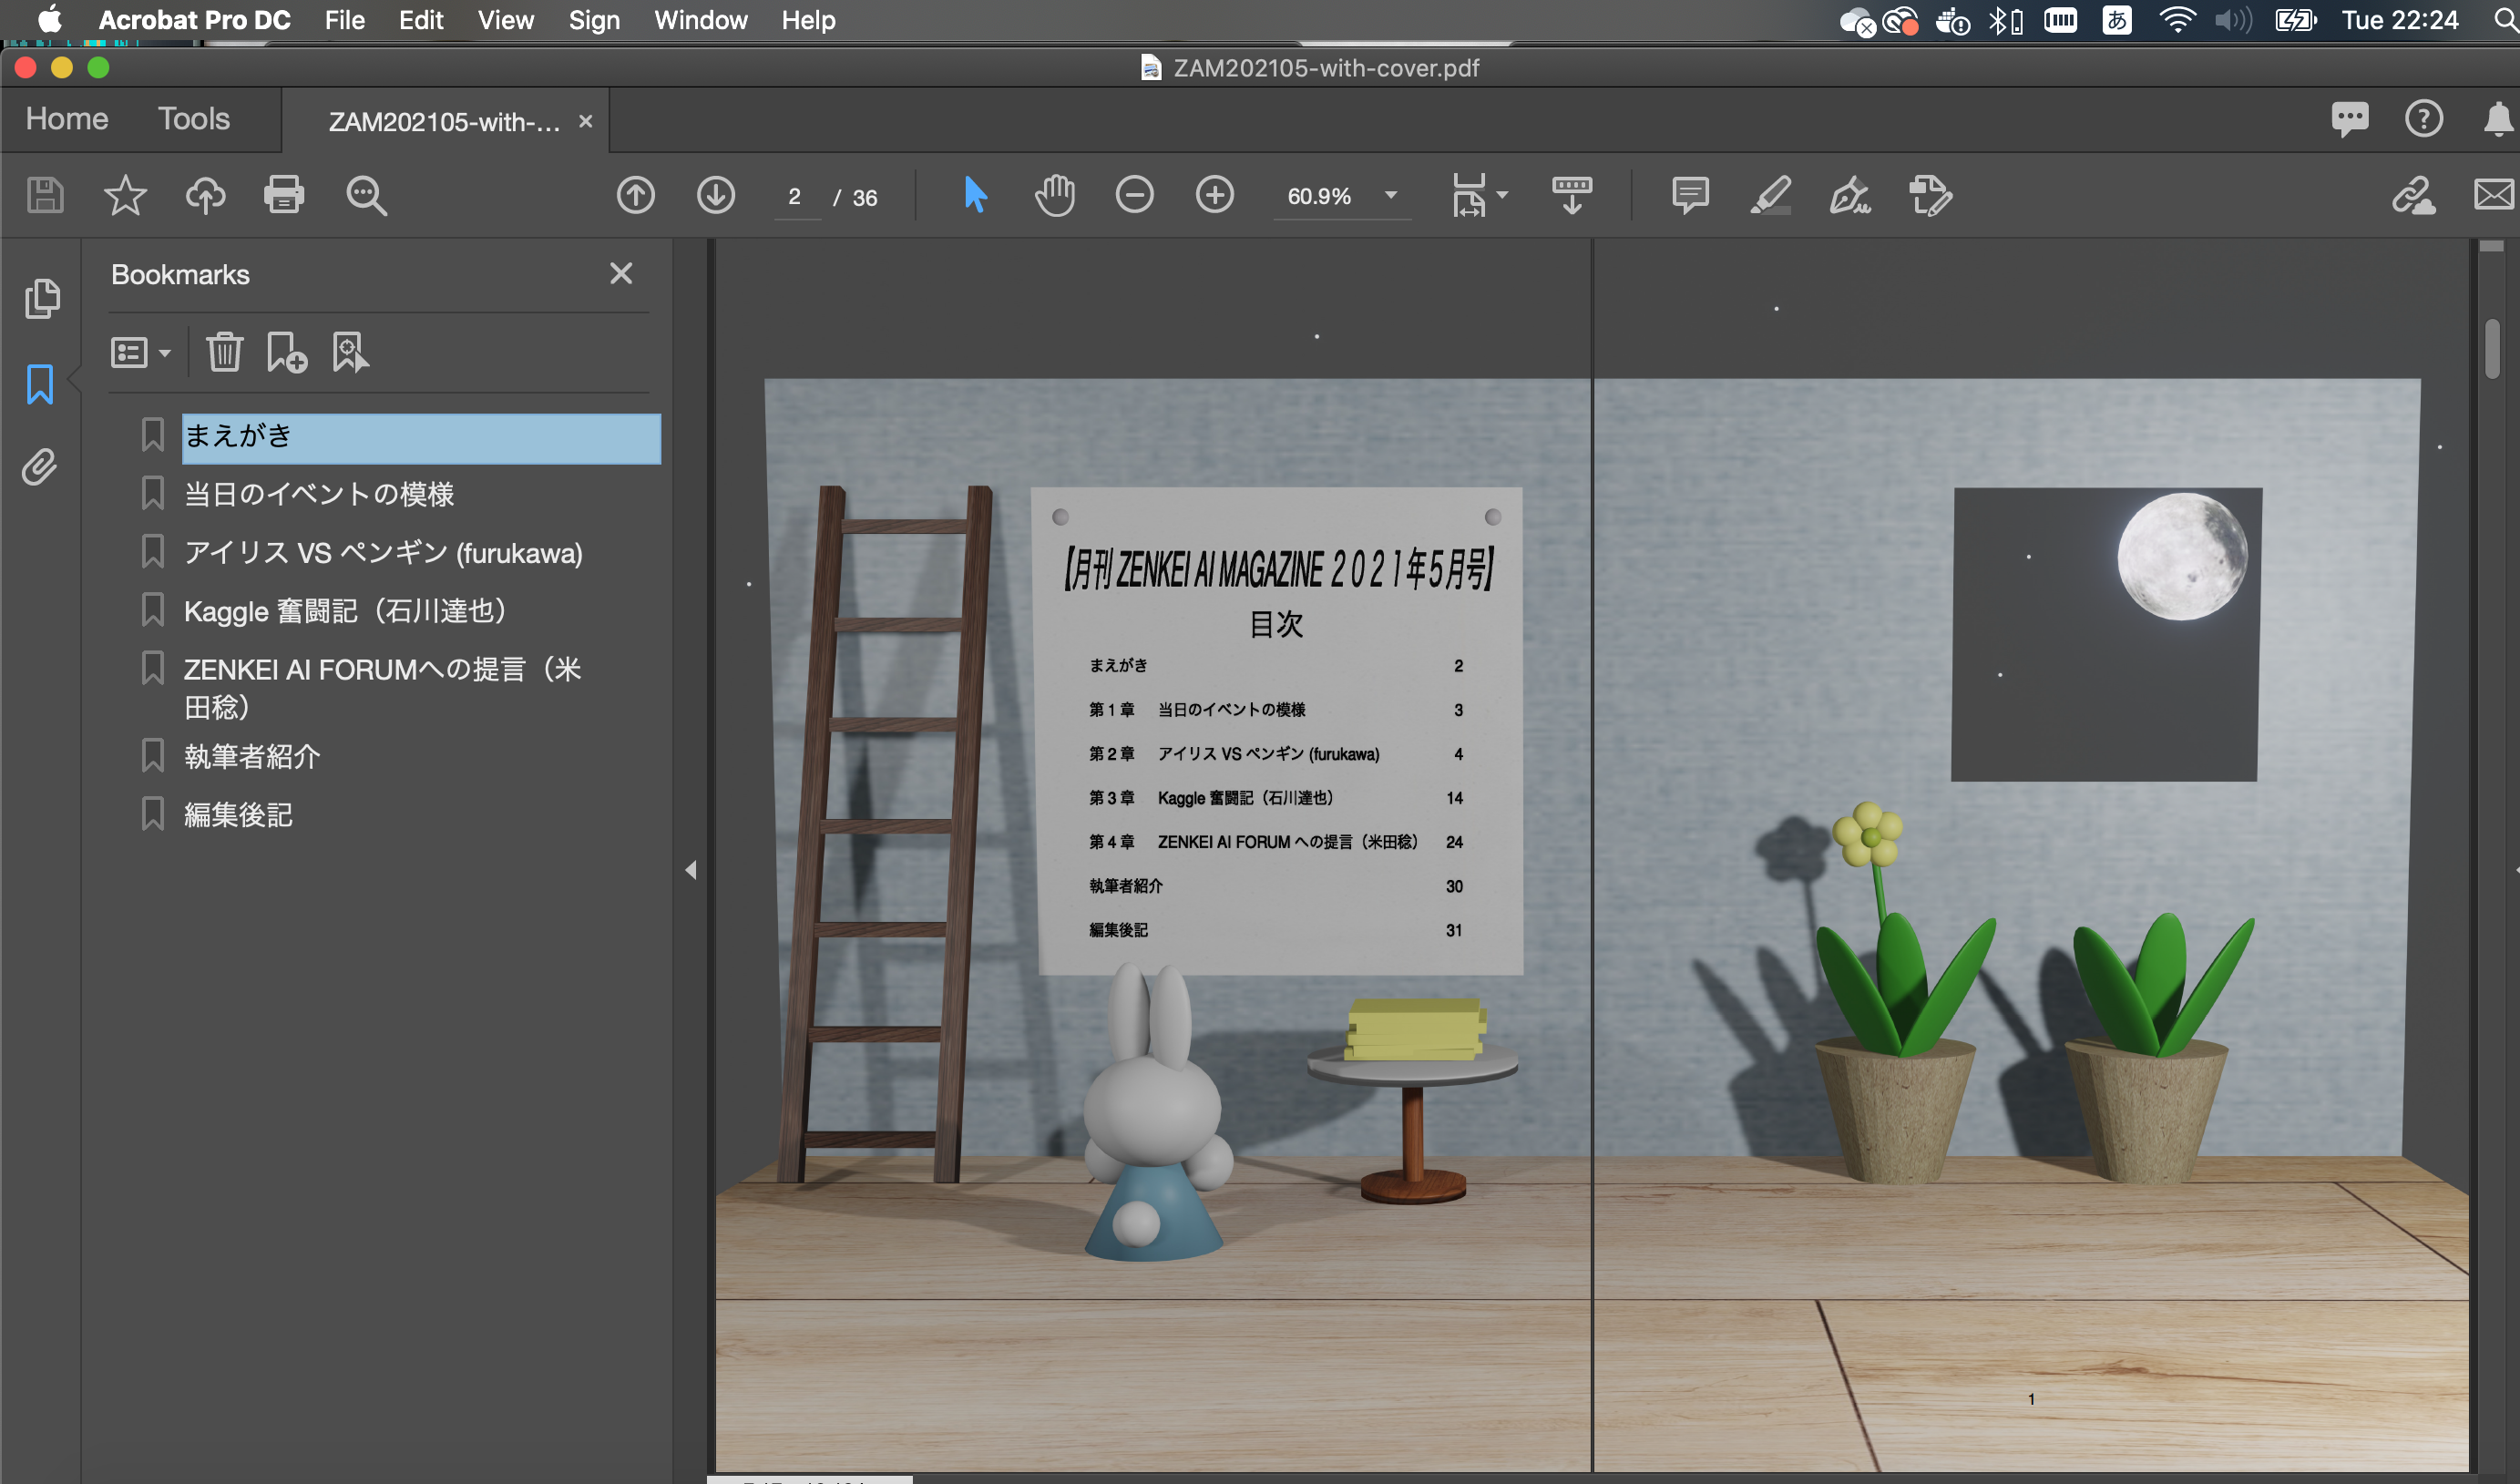
Task: Open the help question mark icon
Action: click(x=2423, y=119)
